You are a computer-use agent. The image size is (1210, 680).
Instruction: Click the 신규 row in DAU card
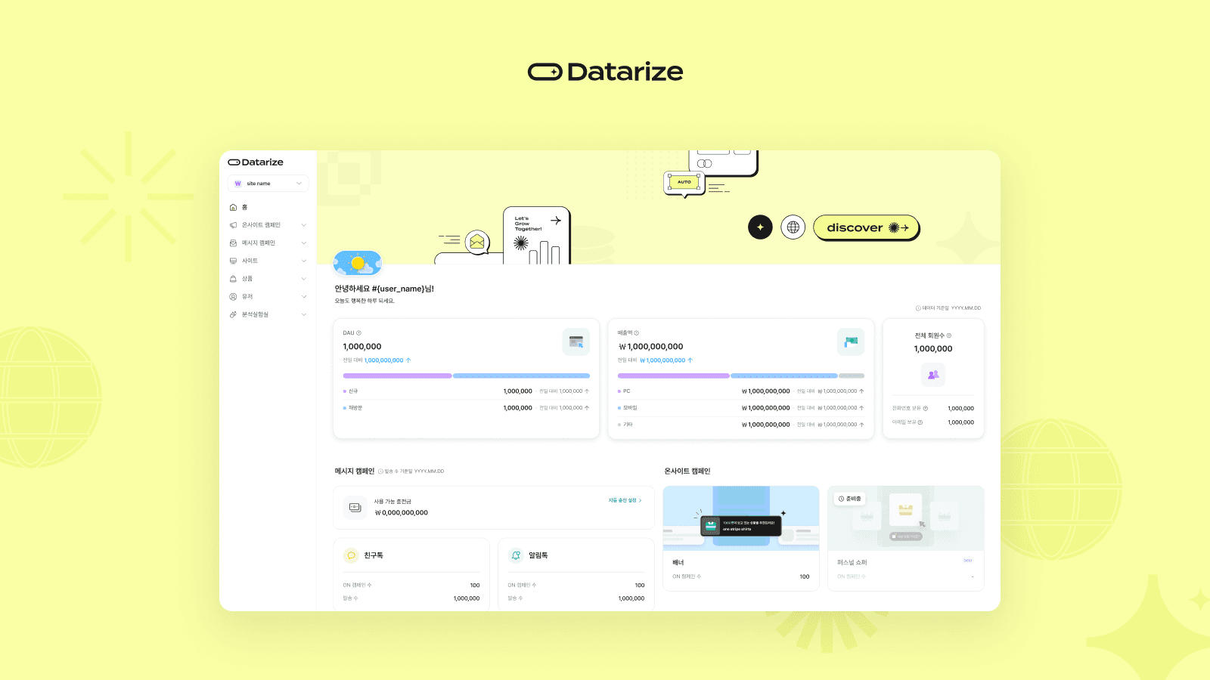click(x=466, y=391)
